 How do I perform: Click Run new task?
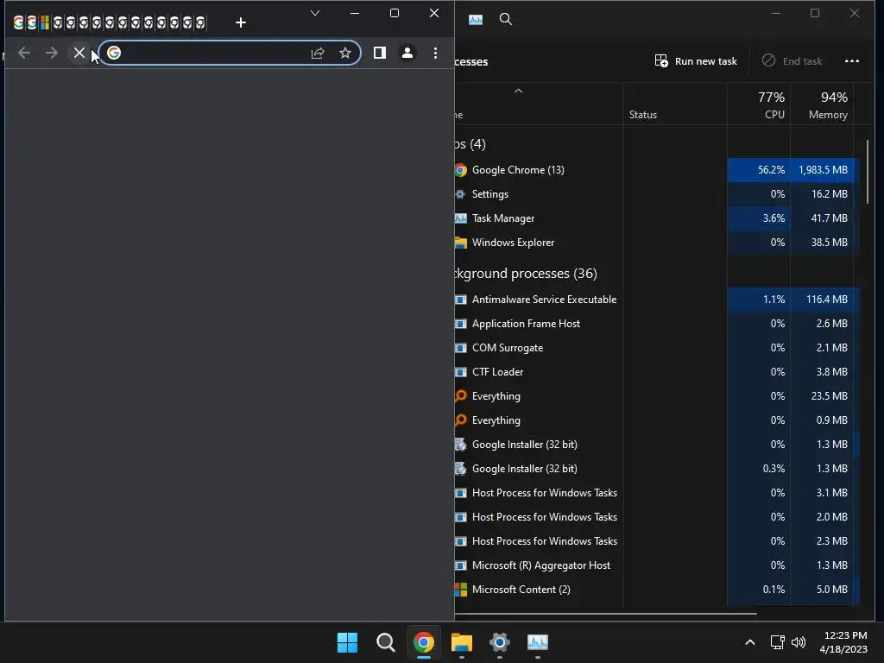pos(696,61)
